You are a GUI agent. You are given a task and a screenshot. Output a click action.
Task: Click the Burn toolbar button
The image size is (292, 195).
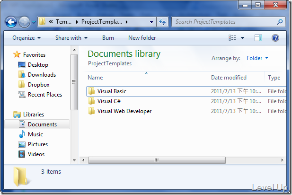(108, 38)
